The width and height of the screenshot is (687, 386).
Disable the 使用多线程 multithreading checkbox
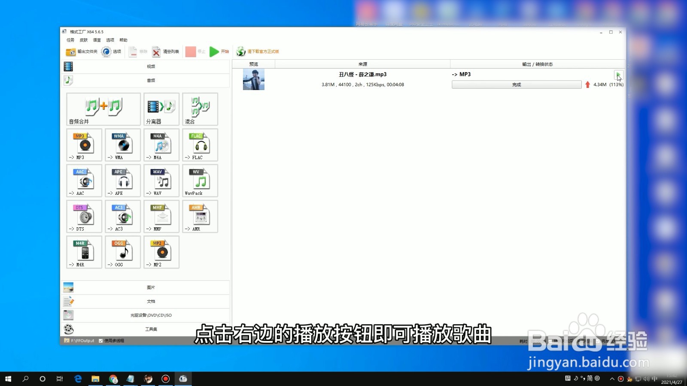[100, 340]
